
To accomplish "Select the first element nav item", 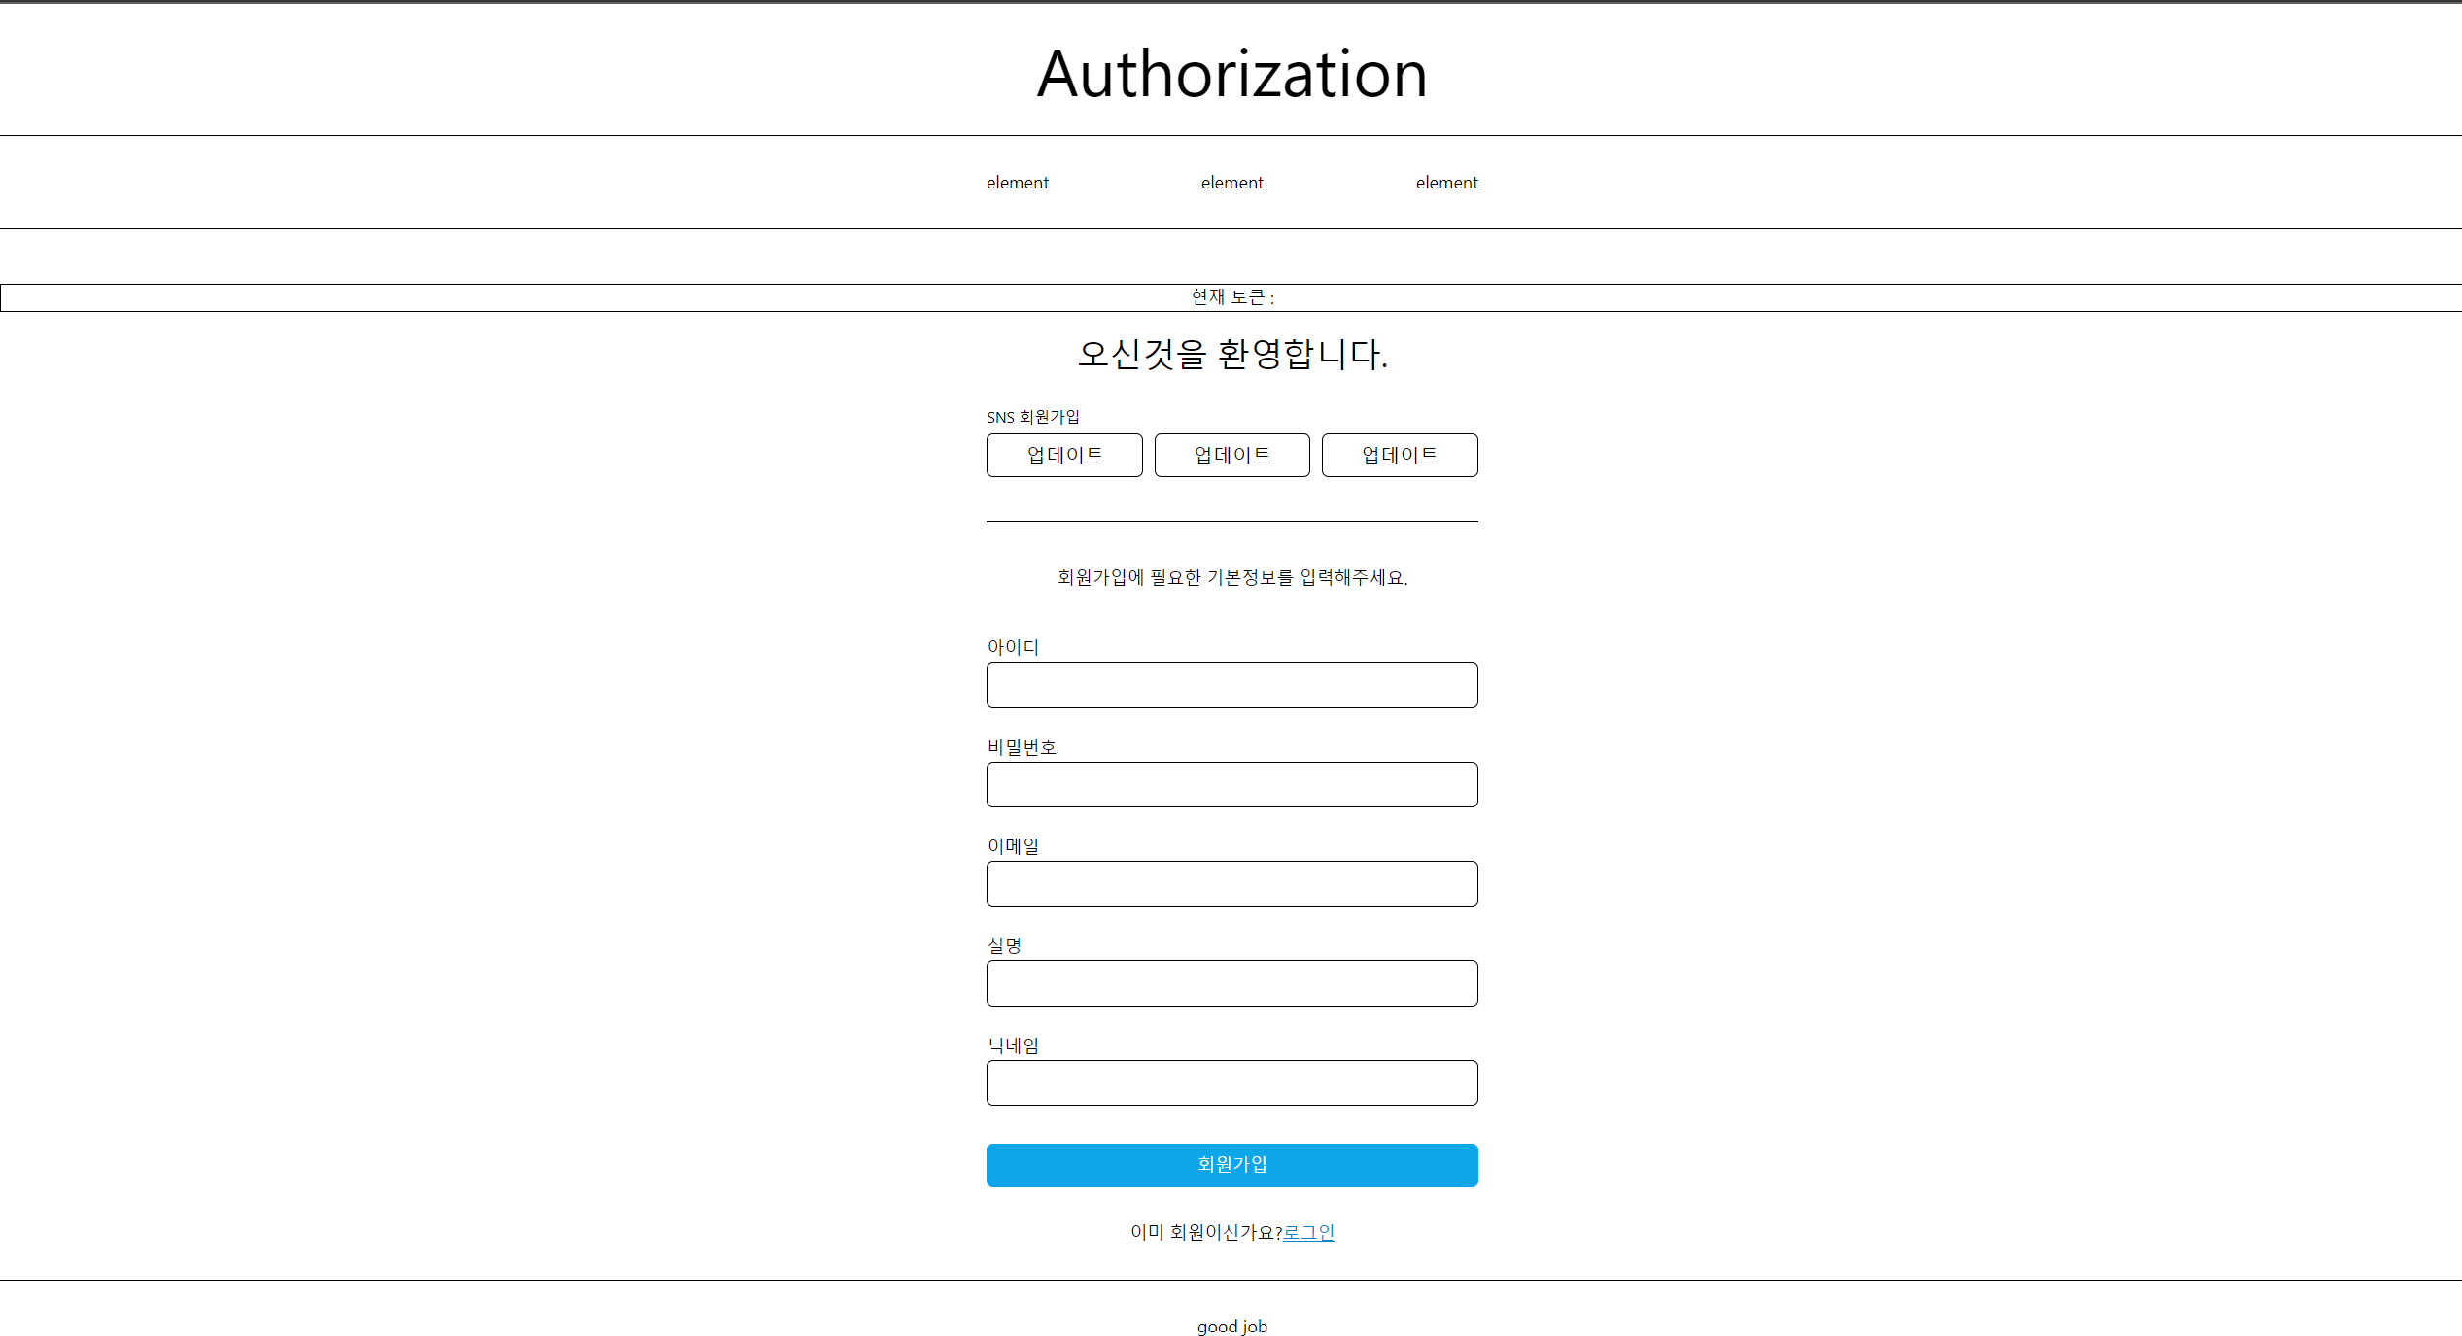I will pos(1018,183).
